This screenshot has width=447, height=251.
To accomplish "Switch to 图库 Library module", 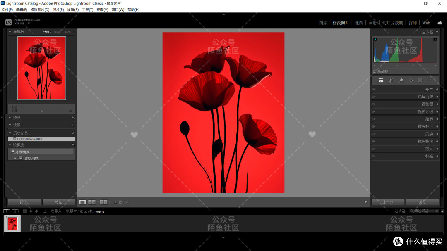I will point(323,23).
